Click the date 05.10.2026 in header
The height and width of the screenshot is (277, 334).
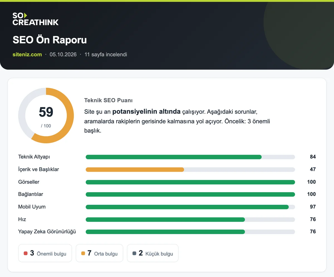click(63, 54)
